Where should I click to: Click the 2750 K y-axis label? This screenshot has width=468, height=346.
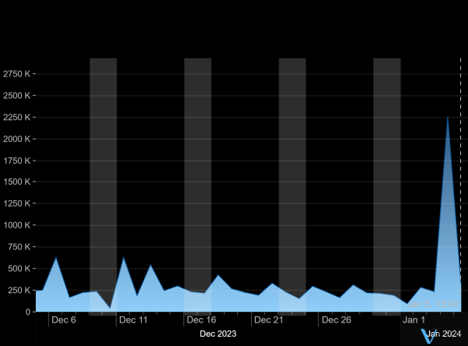(x=17, y=74)
